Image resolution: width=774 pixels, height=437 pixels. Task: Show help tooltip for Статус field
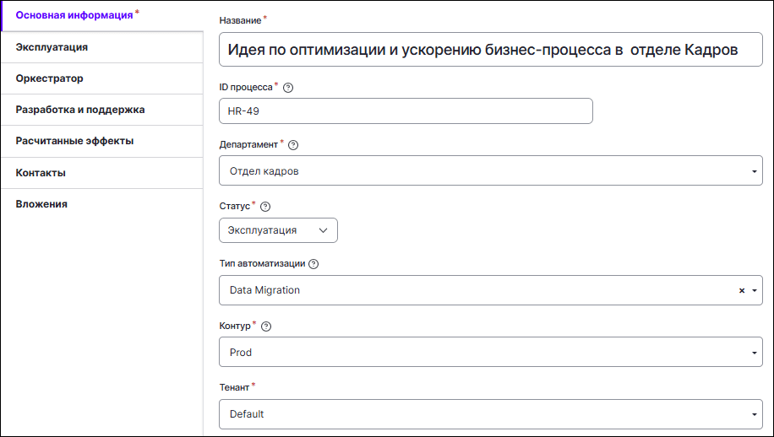(x=265, y=207)
